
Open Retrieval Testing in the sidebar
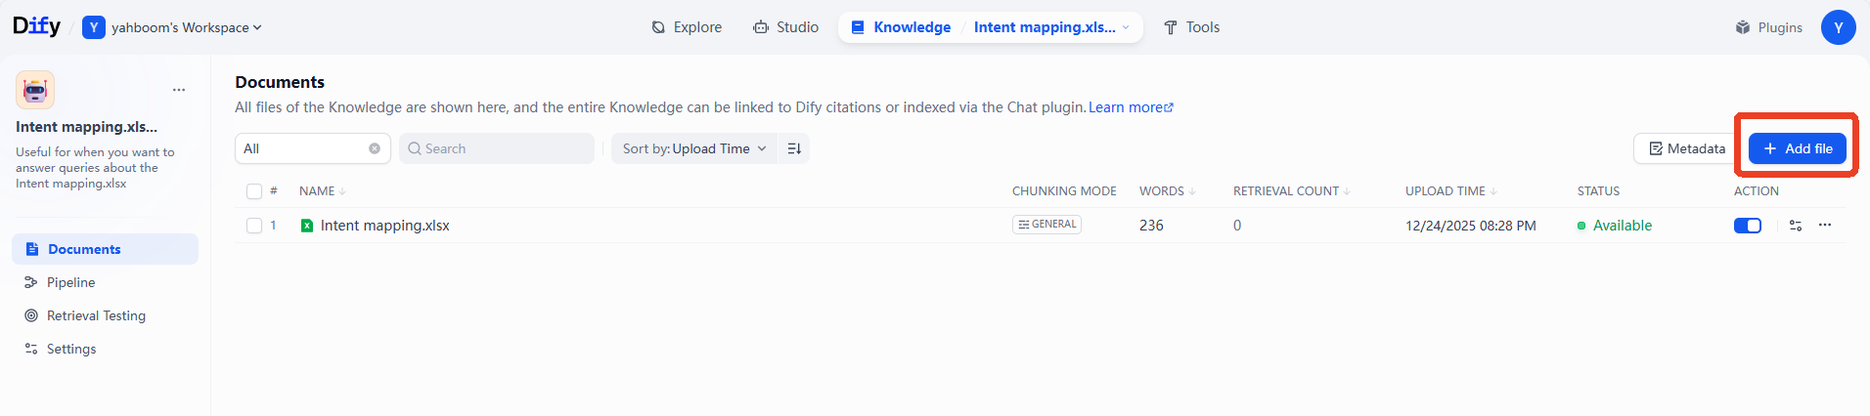pos(105,315)
